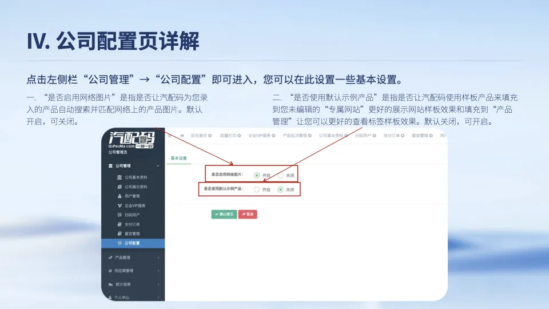Click the red 取消 button
Screen dimensions: 549x309
[248, 214]
